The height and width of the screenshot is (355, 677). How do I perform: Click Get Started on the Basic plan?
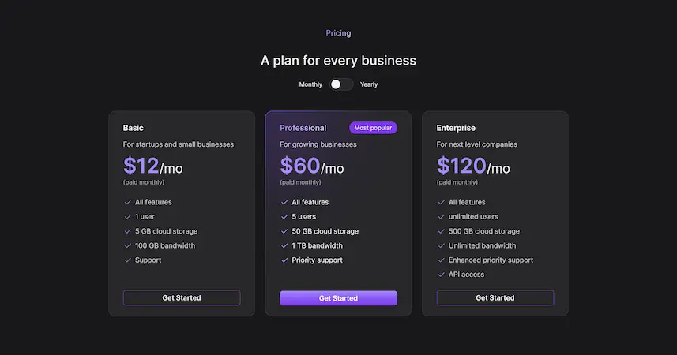182,297
